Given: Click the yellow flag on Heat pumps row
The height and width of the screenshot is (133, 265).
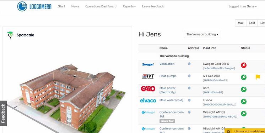Looking at the screenshot, I should click(x=258, y=77).
